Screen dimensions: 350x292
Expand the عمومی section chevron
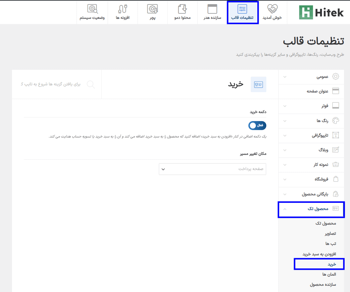point(285,77)
